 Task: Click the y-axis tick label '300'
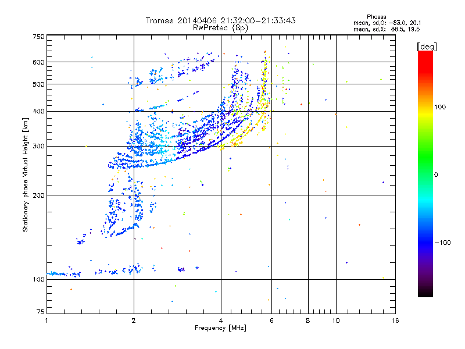38,147
